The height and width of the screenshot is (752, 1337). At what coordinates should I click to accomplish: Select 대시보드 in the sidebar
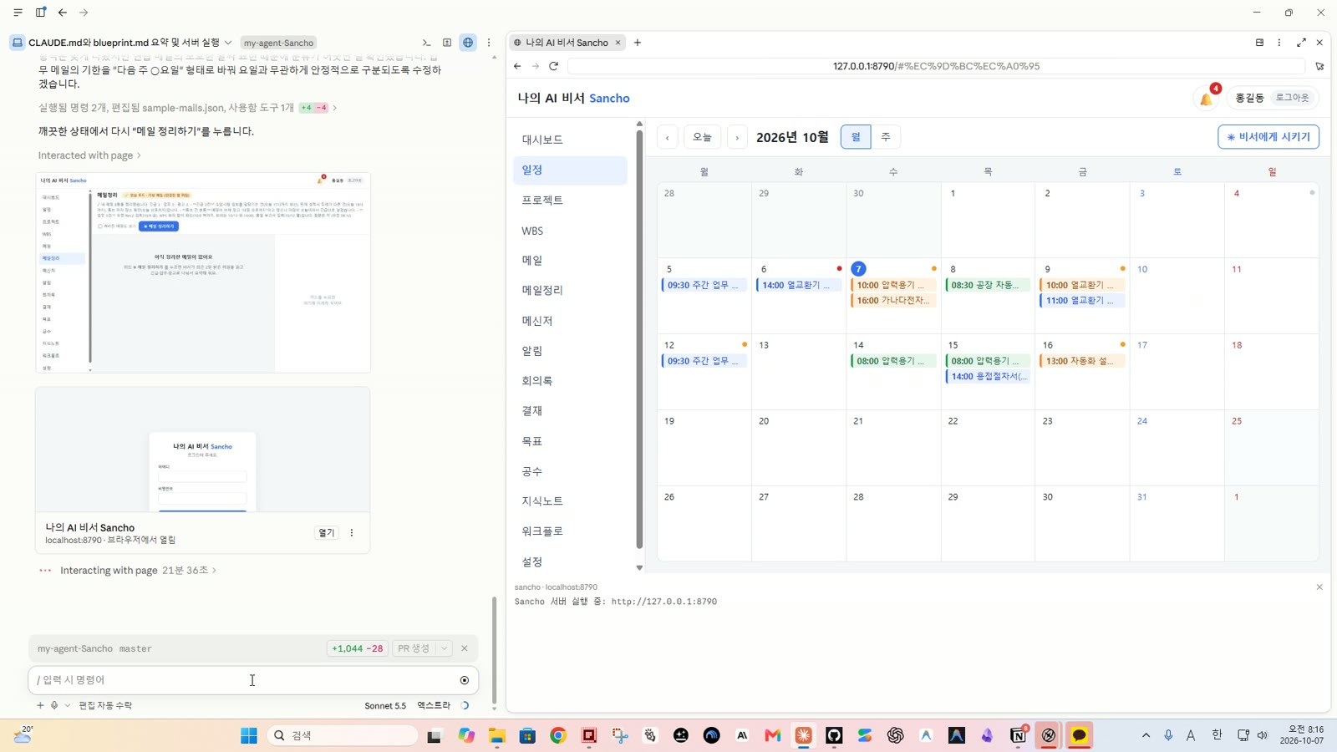coord(570,140)
